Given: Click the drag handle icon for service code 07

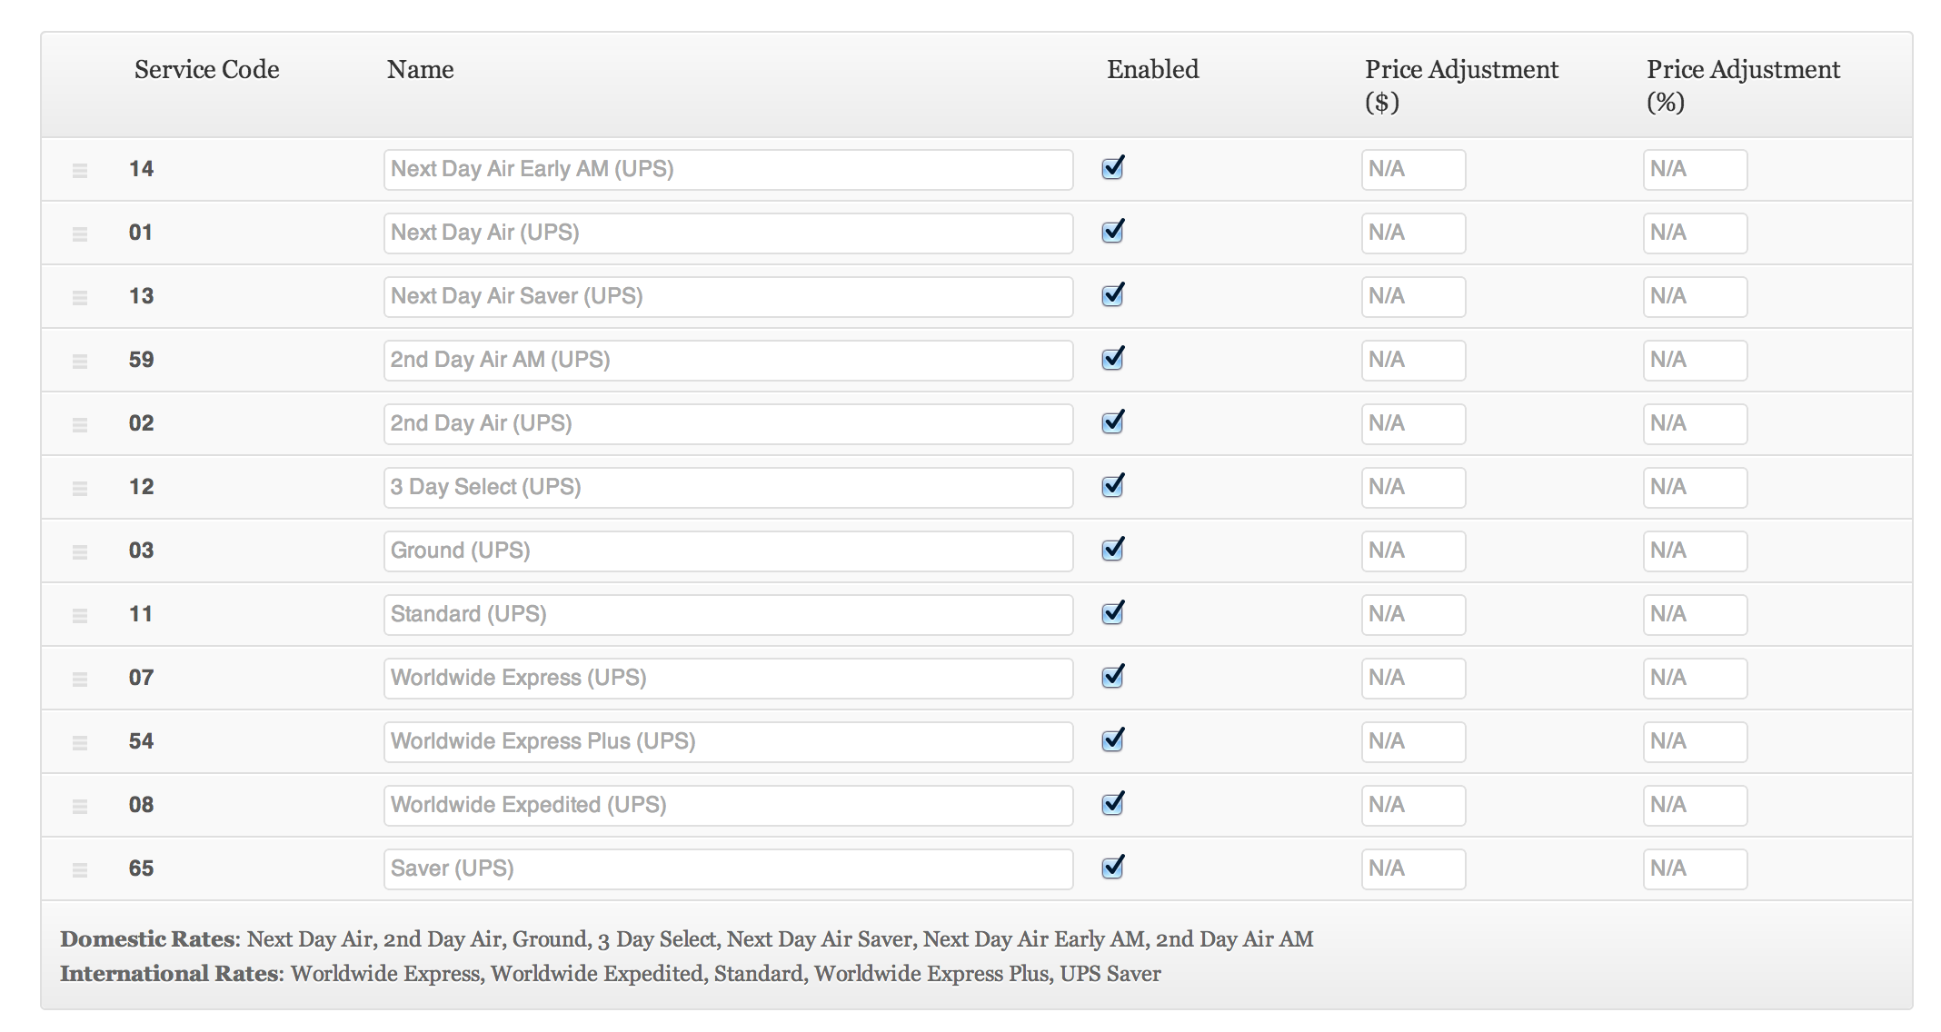Looking at the screenshot, I should pos(80,677).
